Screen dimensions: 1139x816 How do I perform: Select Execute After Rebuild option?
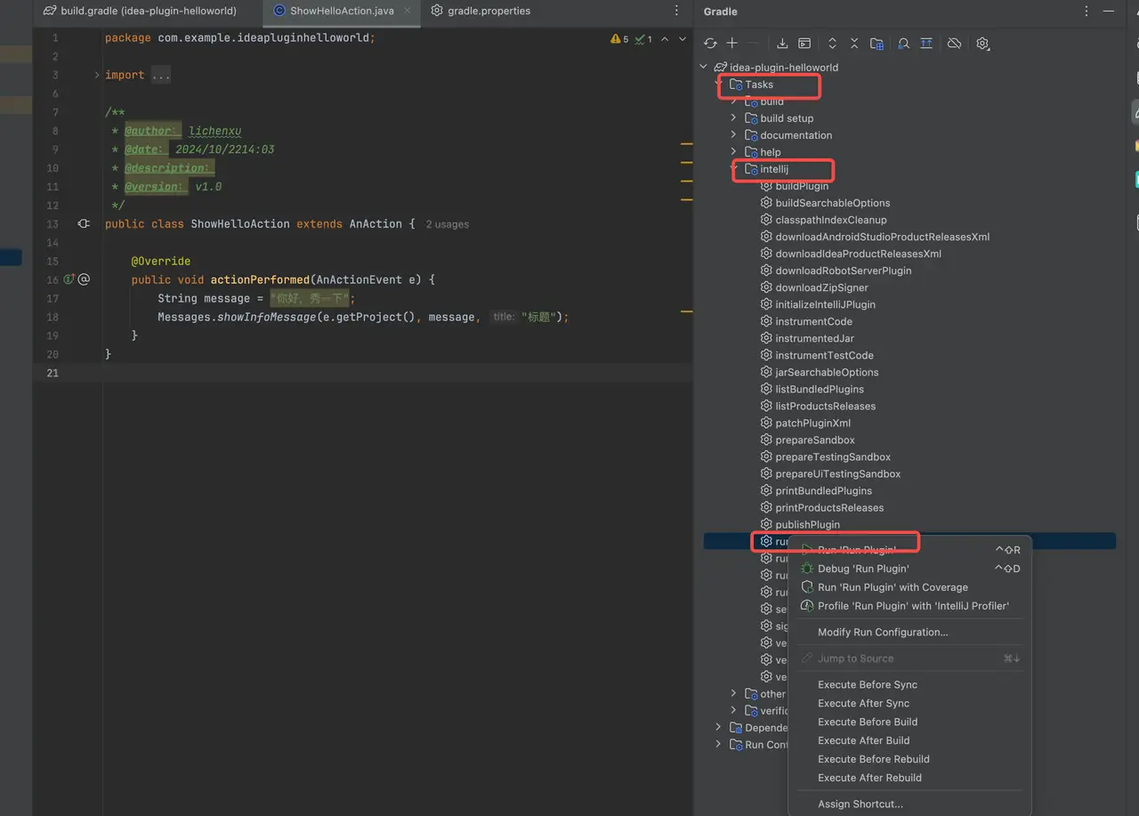[x=909, y=778]
